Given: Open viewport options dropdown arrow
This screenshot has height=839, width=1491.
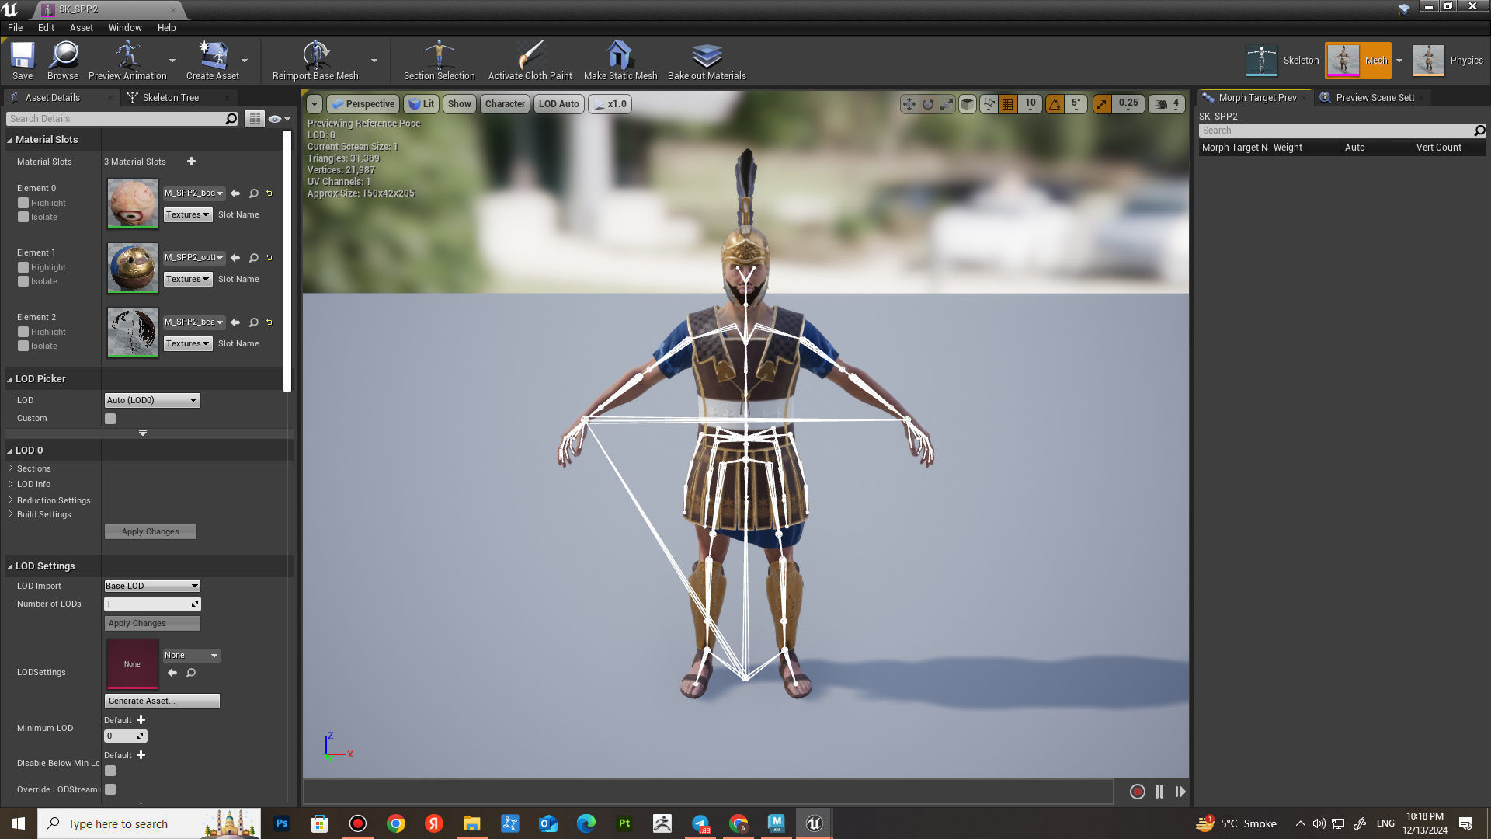Looking at the screenshot, I should (x=314, y=104).
